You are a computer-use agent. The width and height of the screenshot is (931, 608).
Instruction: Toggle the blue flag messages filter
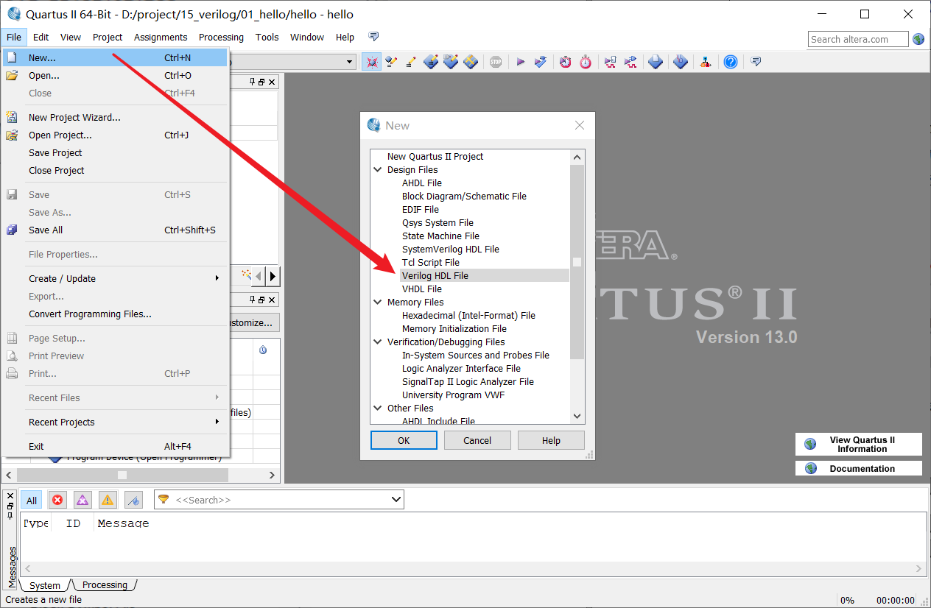click(133, 500)
